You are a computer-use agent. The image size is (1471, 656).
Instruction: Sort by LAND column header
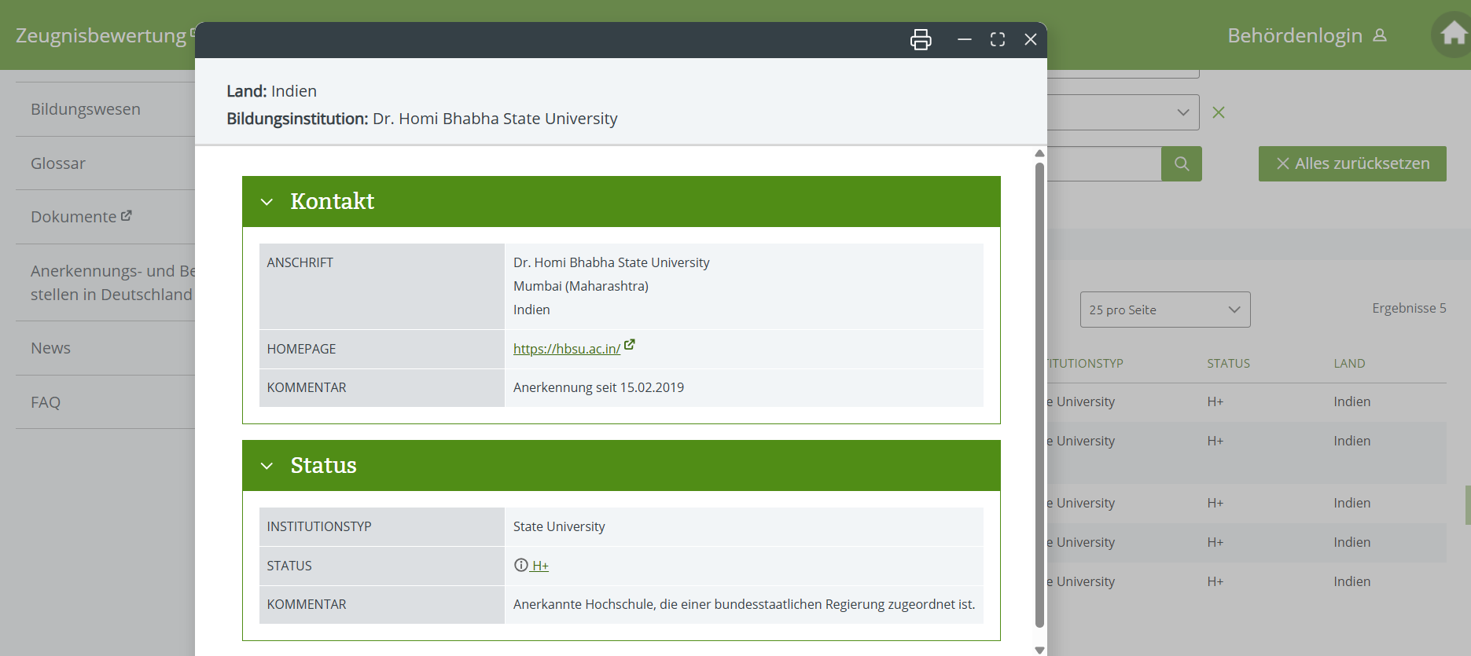coord(1349,364)
